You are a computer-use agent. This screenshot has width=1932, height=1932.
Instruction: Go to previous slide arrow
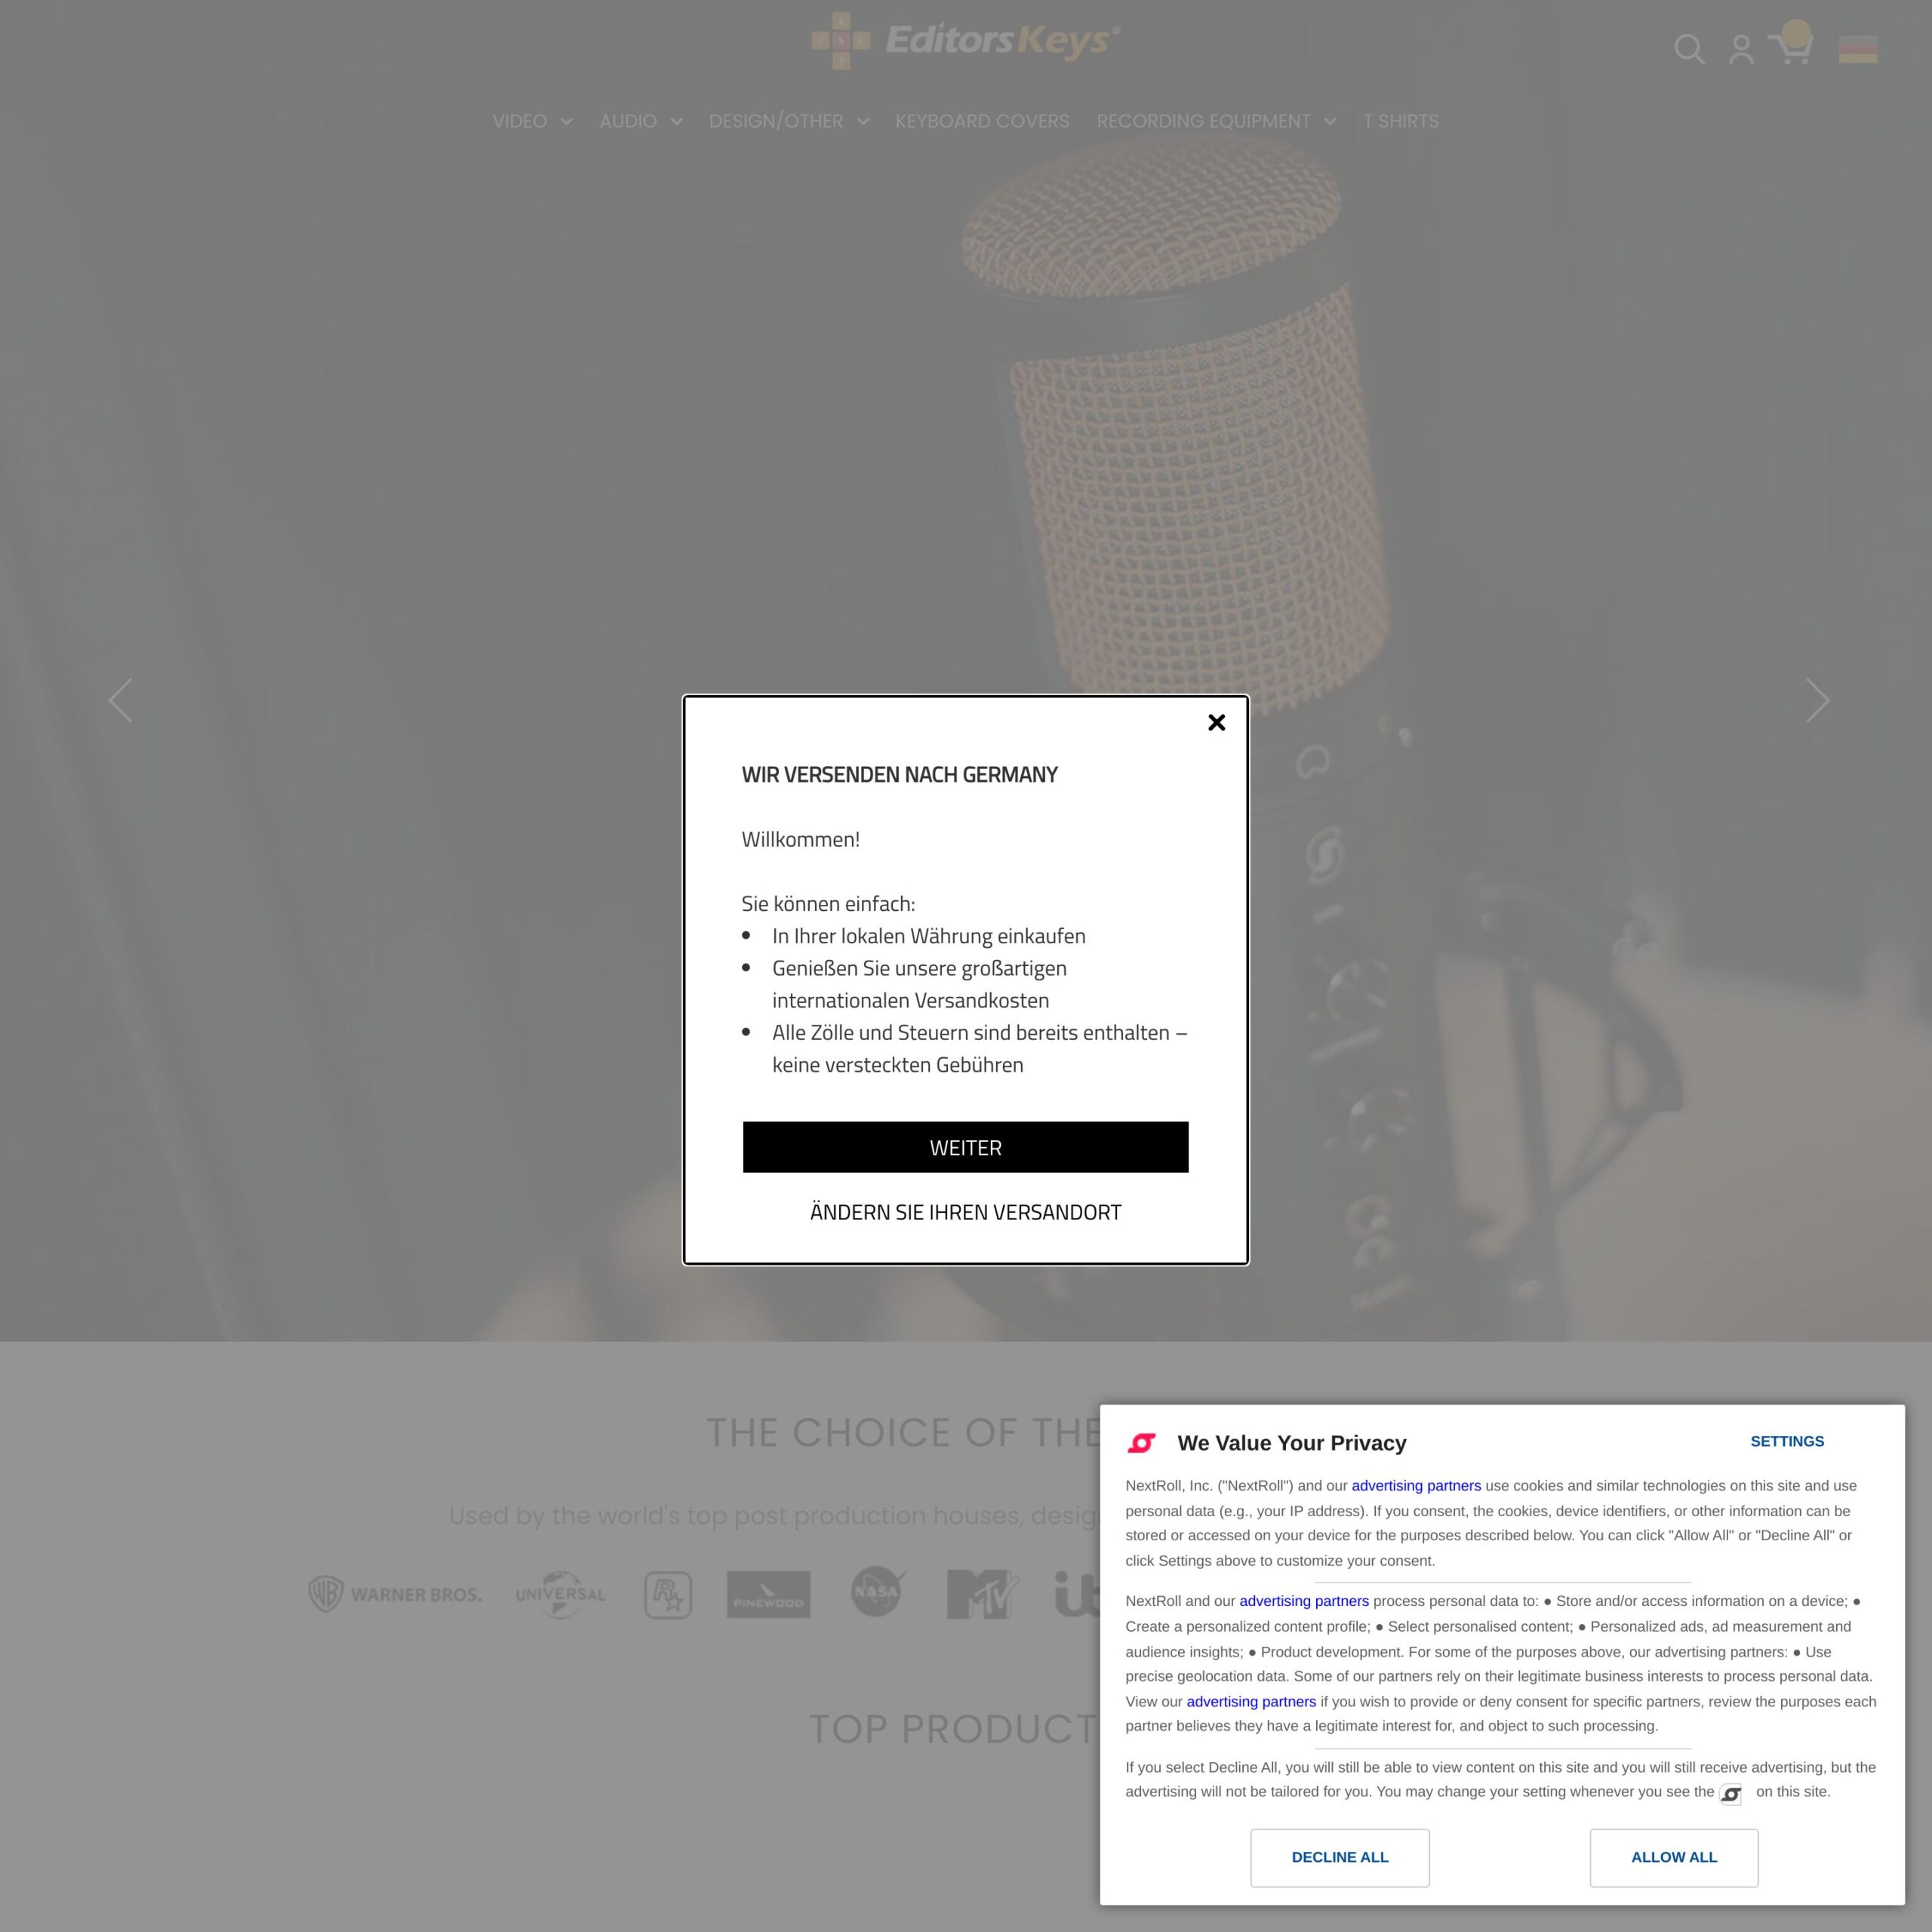(x=120, y=700)
